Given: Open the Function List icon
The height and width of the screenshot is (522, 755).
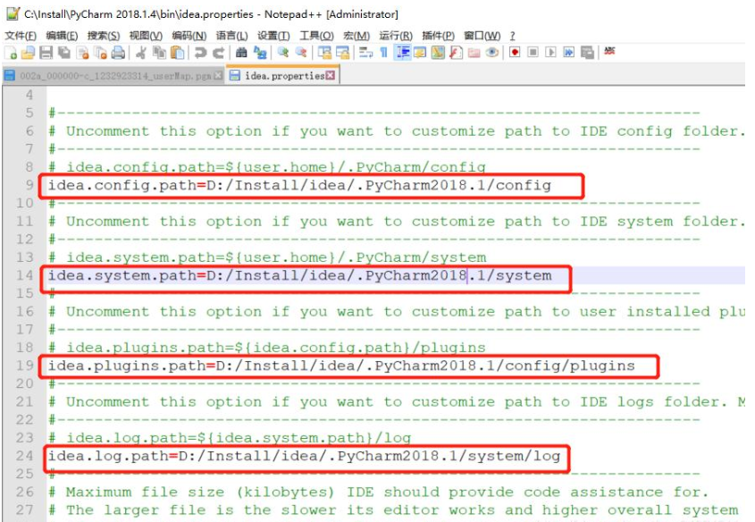Looking at the screenshot, I should click(456, 53).
